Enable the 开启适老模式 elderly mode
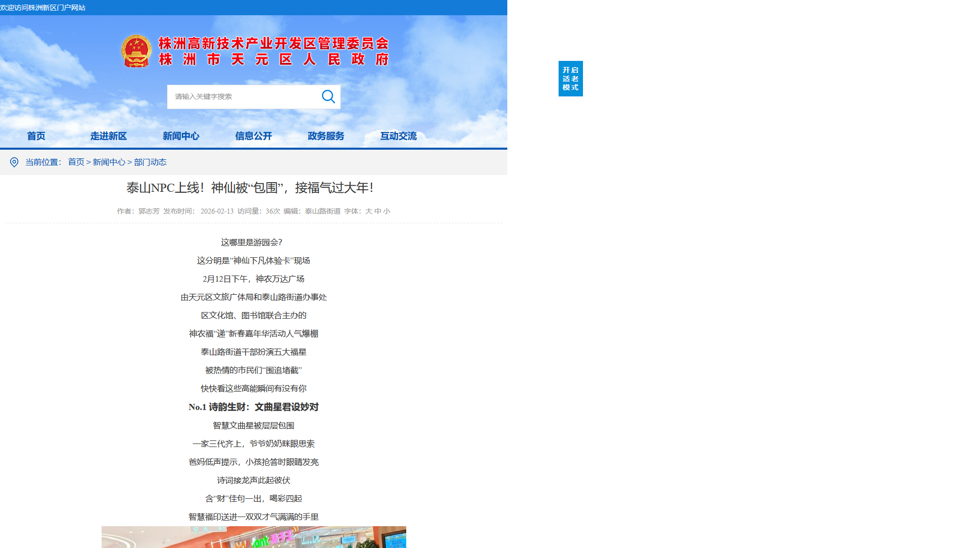The width and height of the screenshot is (975, 548). coord(570,79)
